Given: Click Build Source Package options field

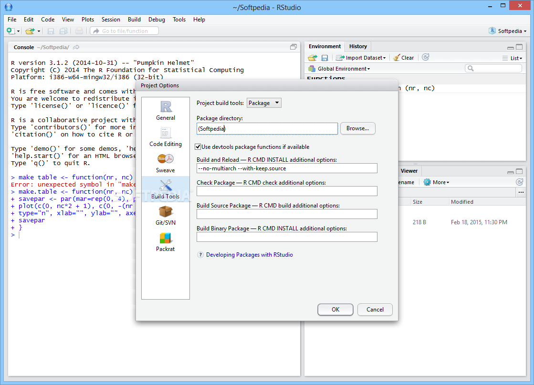Looking at the screenshot, I should [x=287, y=214].
